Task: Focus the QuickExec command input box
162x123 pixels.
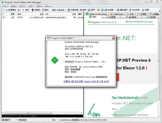Action: coord(42,116)
